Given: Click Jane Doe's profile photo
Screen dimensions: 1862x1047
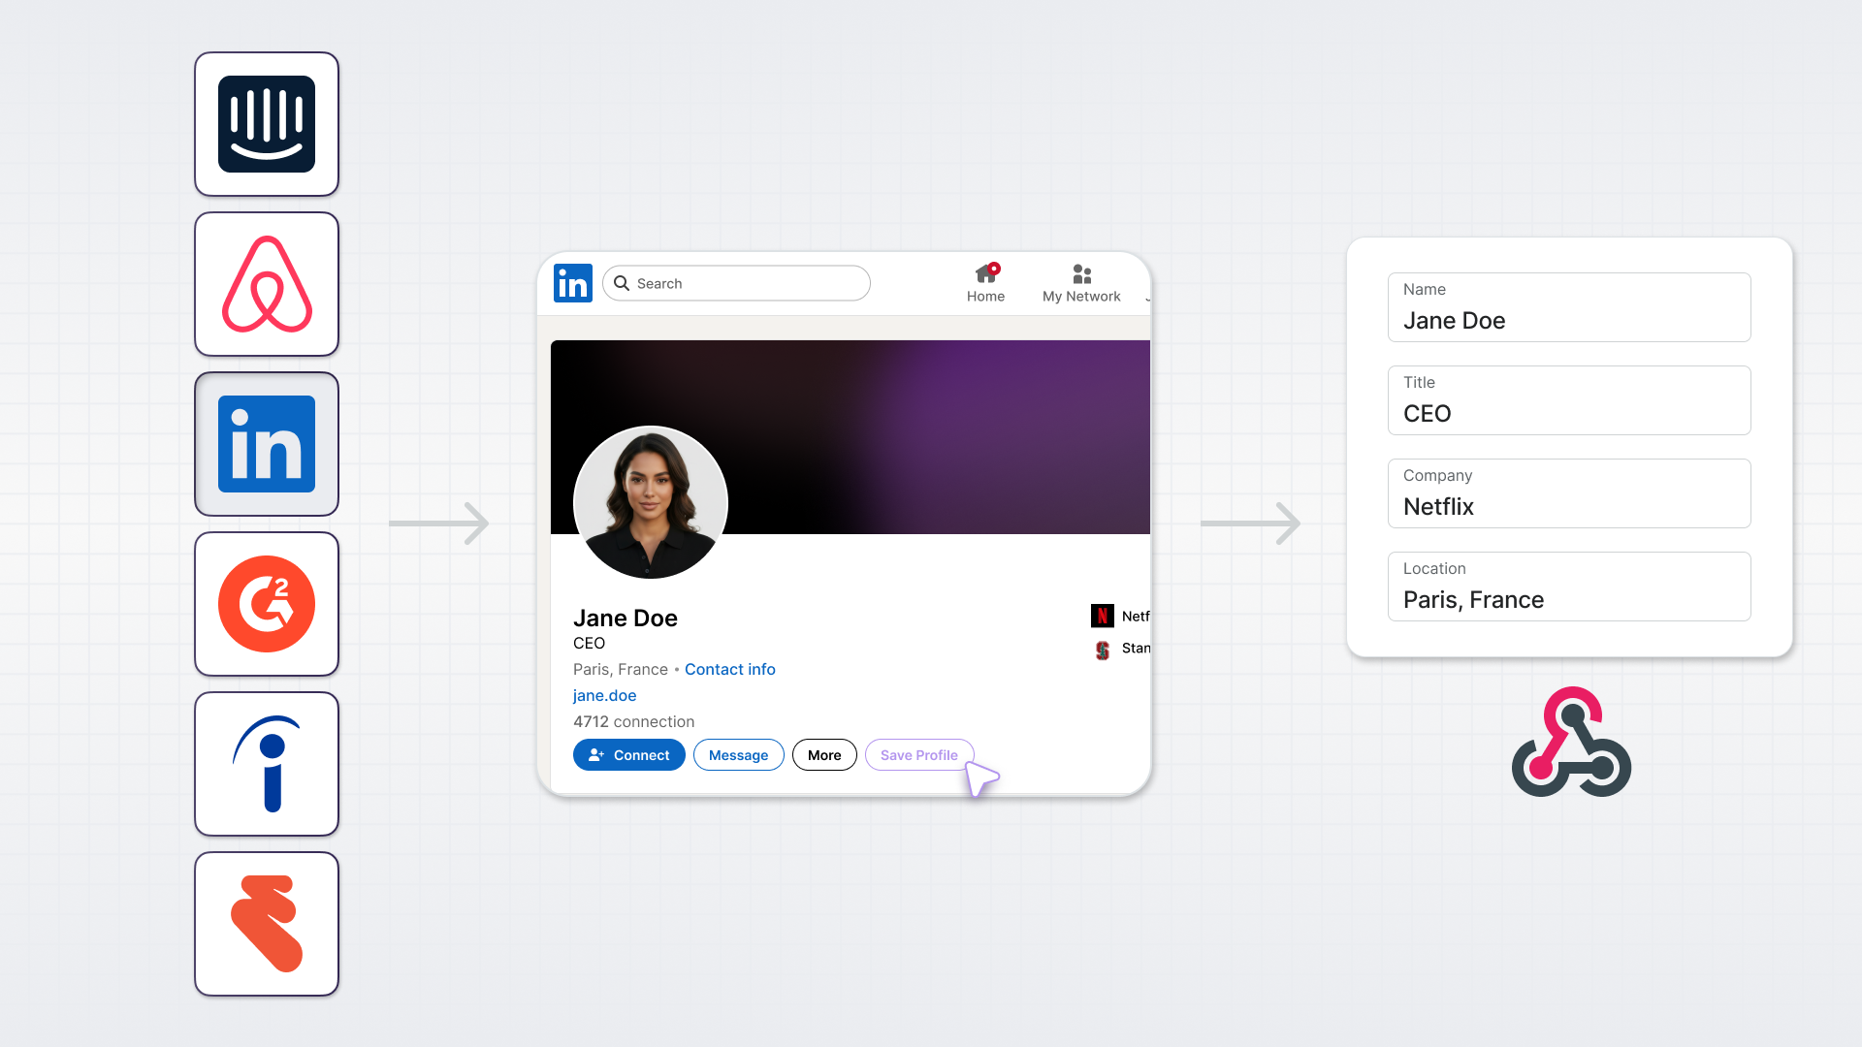Looking at the screenshot, I should coord(651,502).
